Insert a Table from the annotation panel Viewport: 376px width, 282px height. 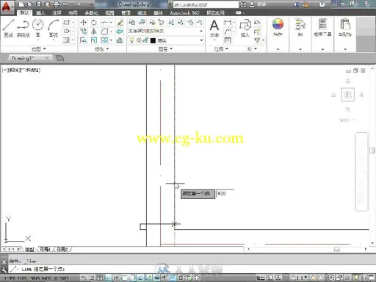coord(228,40)
